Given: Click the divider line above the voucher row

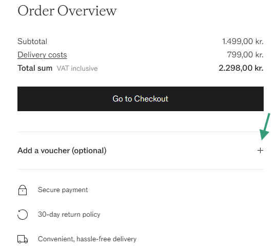Looking at the screenshot, I should click(x=141, y=132).
